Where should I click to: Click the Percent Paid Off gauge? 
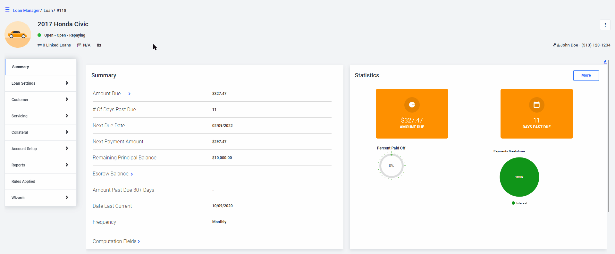[391, 166]
